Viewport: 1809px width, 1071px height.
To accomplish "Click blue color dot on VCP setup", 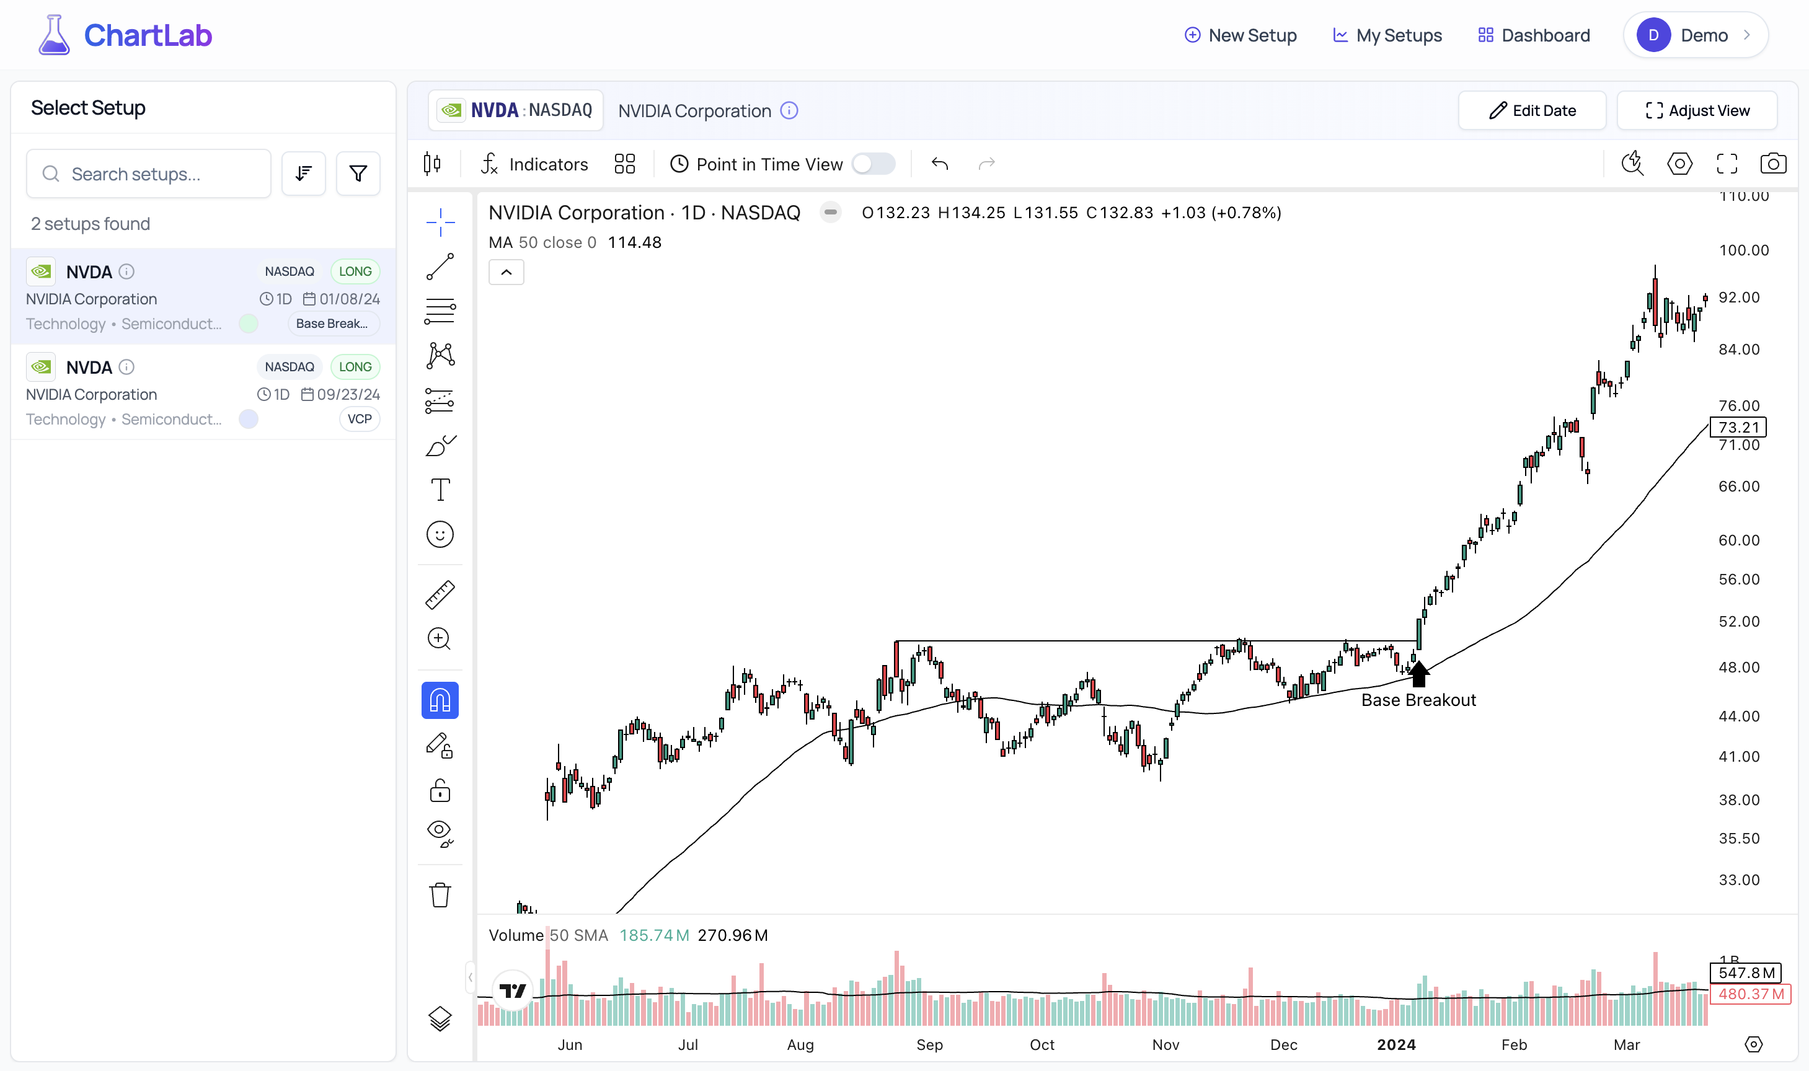I will tap(249, 420).
